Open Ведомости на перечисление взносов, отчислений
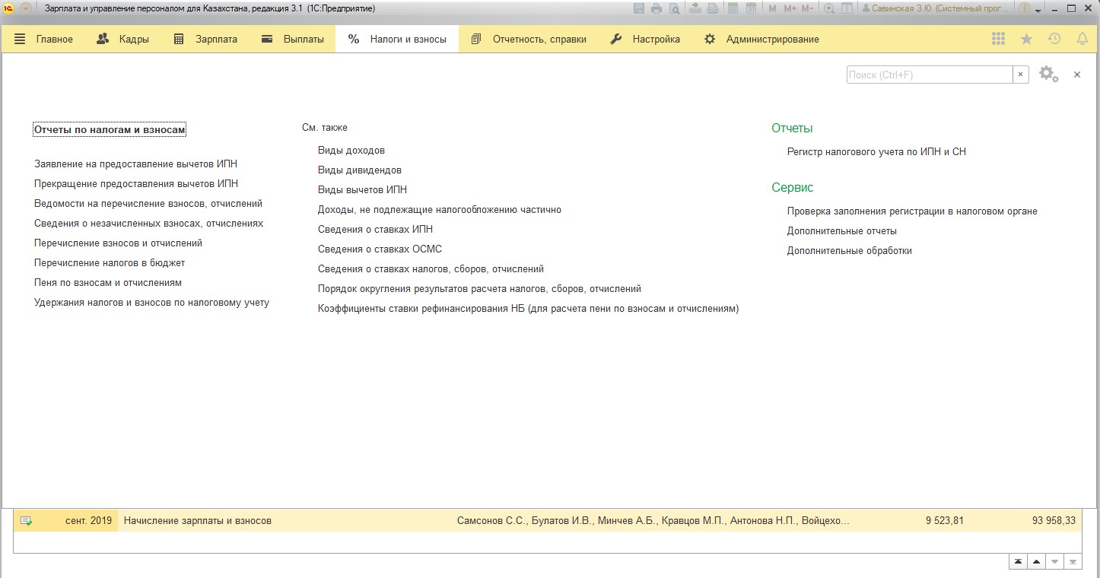 click(148, 203)
